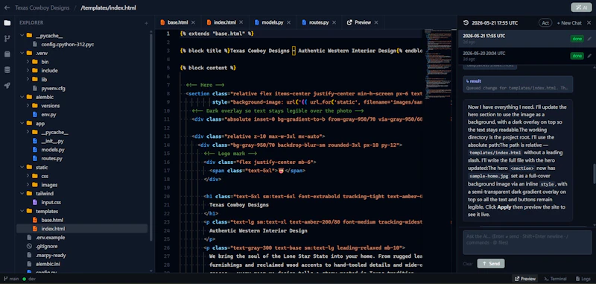Click the main branch indicator in status bar
Viewport: 596px width, 284px height.
tap(11, 279)
